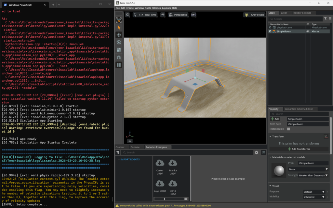Image resolution: width=333 pixels, height=208 pixels.
Task: Expand the SimpleRoom tree node
Action: (270, 32)
